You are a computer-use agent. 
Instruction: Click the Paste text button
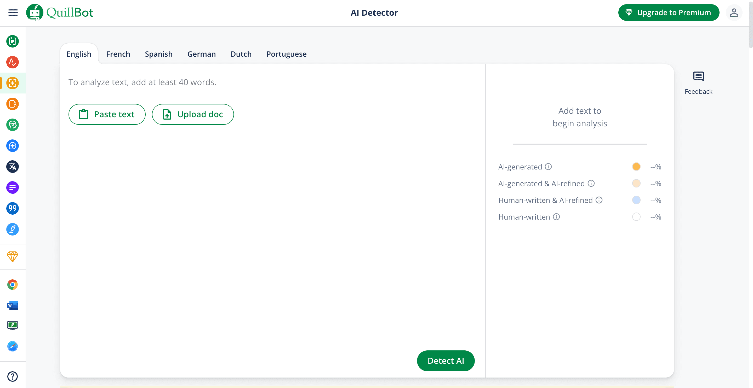107,114
